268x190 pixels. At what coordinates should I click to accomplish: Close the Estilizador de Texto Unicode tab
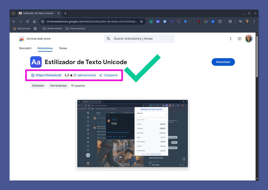click(x=58, y=13)
